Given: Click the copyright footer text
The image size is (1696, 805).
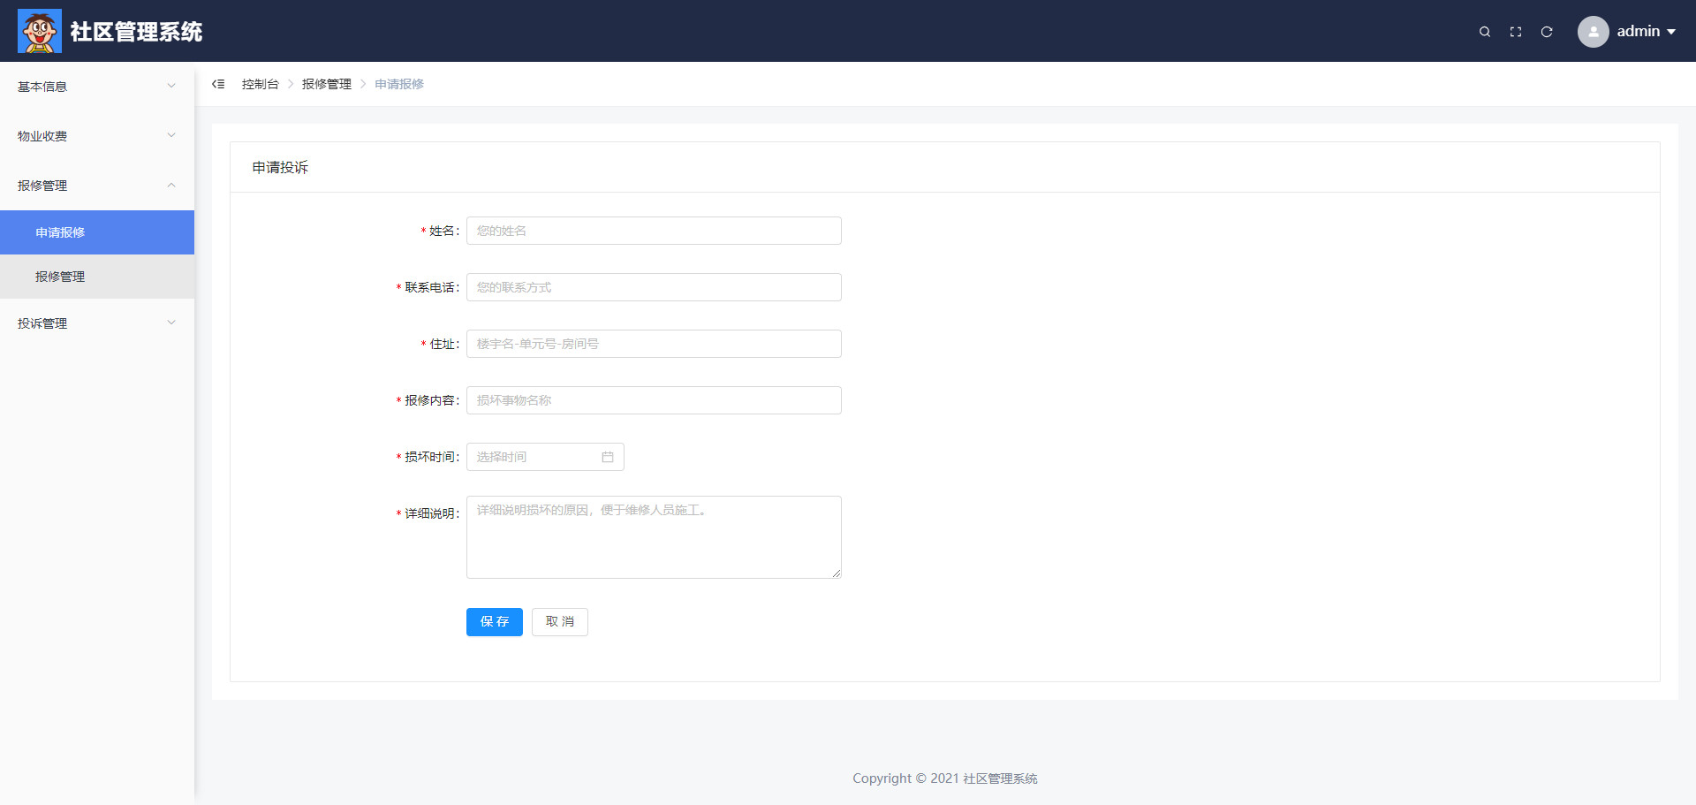Looking at the screenshot, I should [945, 778].
